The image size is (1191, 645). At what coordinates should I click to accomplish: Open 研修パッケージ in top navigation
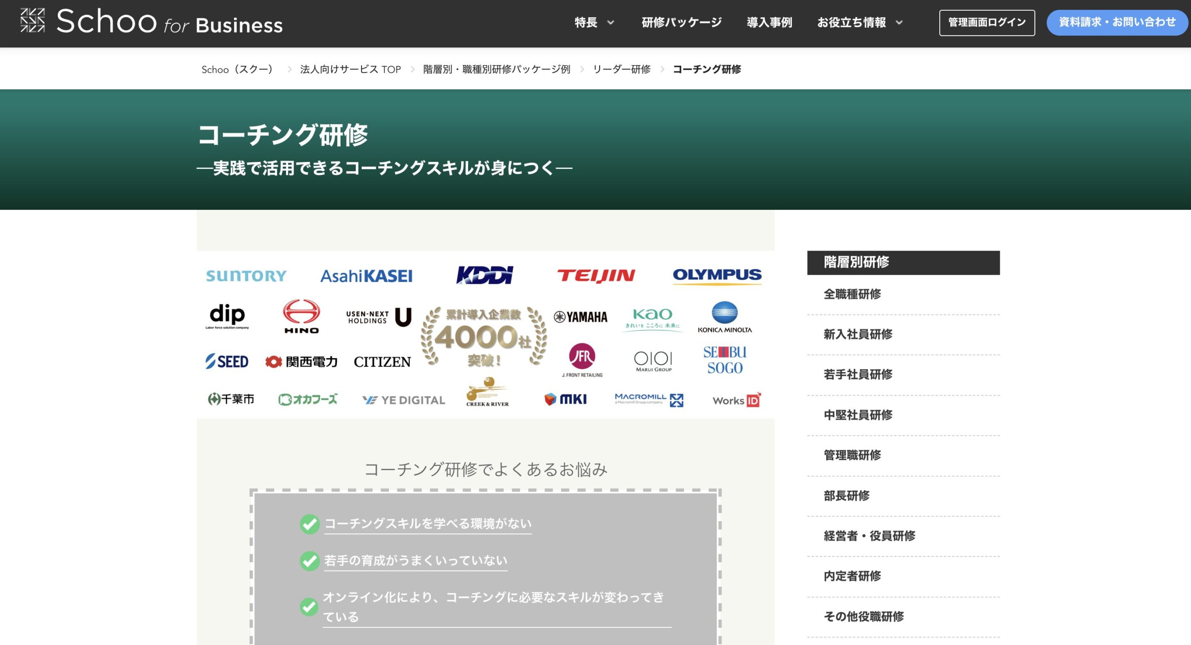(682, 22)
